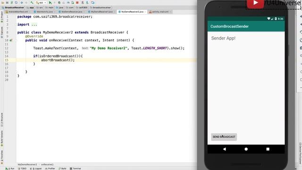Click onReceive() in bottom breadcrumb
The image size is (302, 170).
tap(47, 165)
